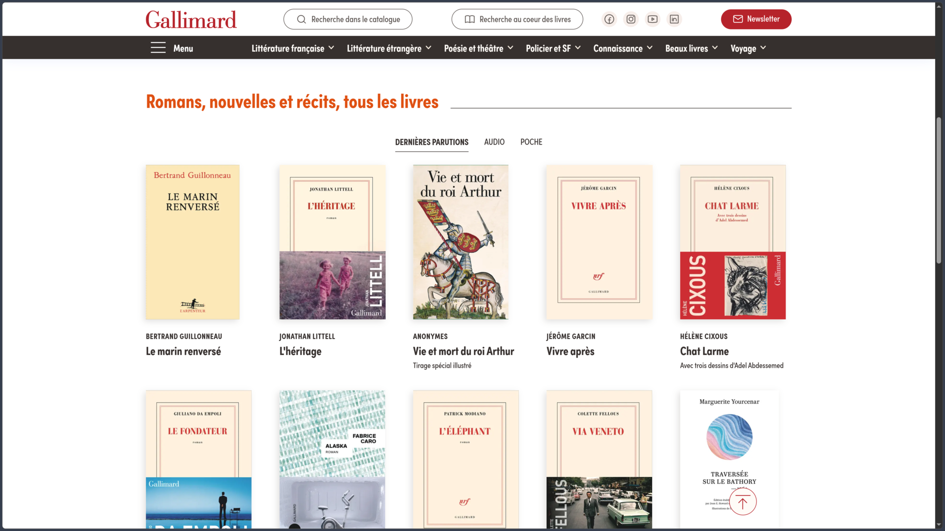Open the Vivre après title link

tap(570, 352)
